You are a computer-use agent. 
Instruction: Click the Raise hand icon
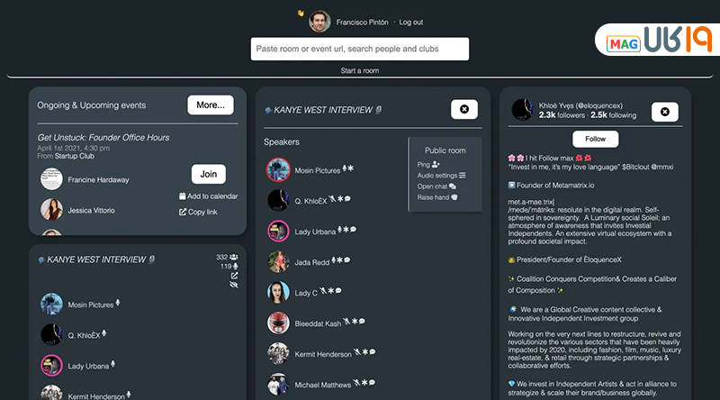click(454, 197)
